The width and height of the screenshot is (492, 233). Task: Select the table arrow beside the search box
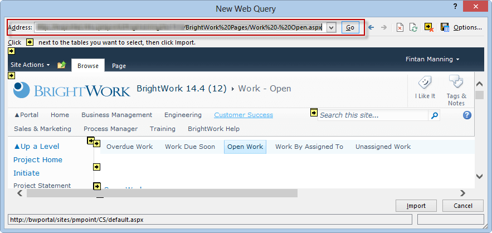(314, 112)
